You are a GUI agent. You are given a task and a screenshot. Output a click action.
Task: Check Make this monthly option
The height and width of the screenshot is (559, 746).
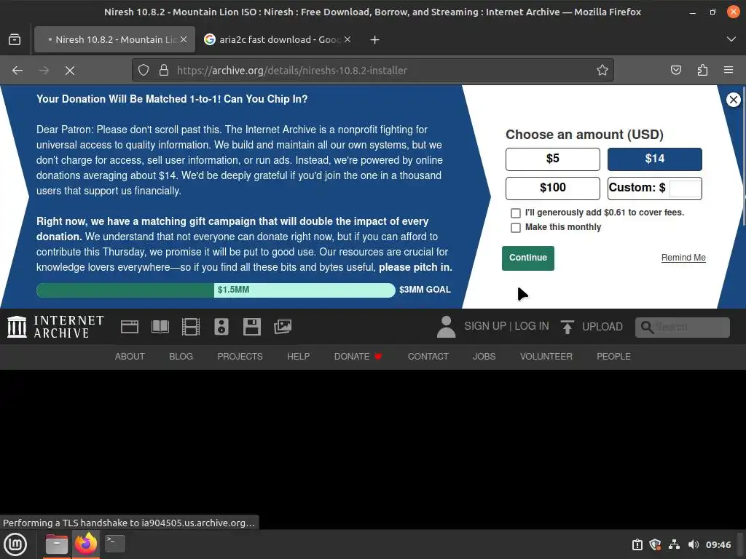point(515,228)
